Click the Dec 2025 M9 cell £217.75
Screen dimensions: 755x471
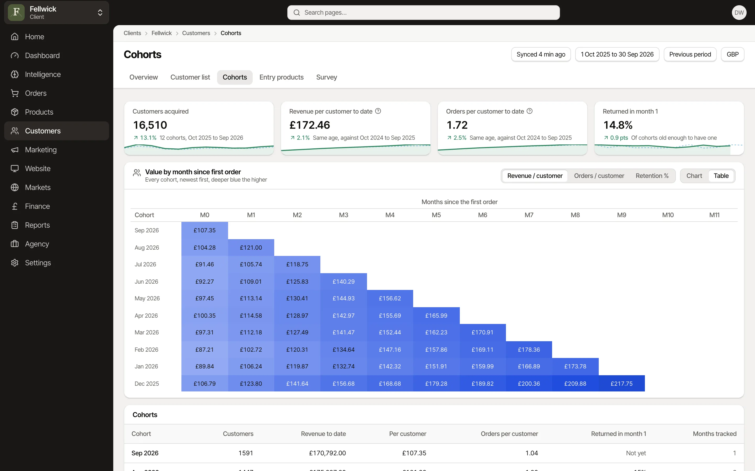[x=622, y=384]
